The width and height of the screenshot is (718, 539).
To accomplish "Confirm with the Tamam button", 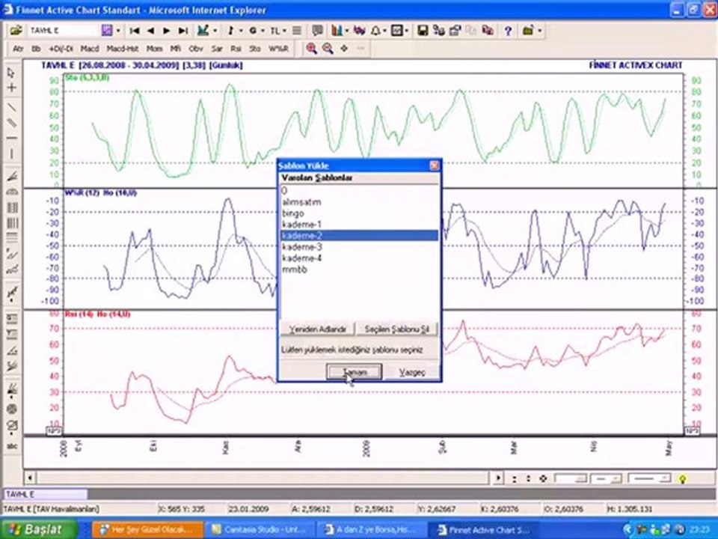I will click(355, 372).
